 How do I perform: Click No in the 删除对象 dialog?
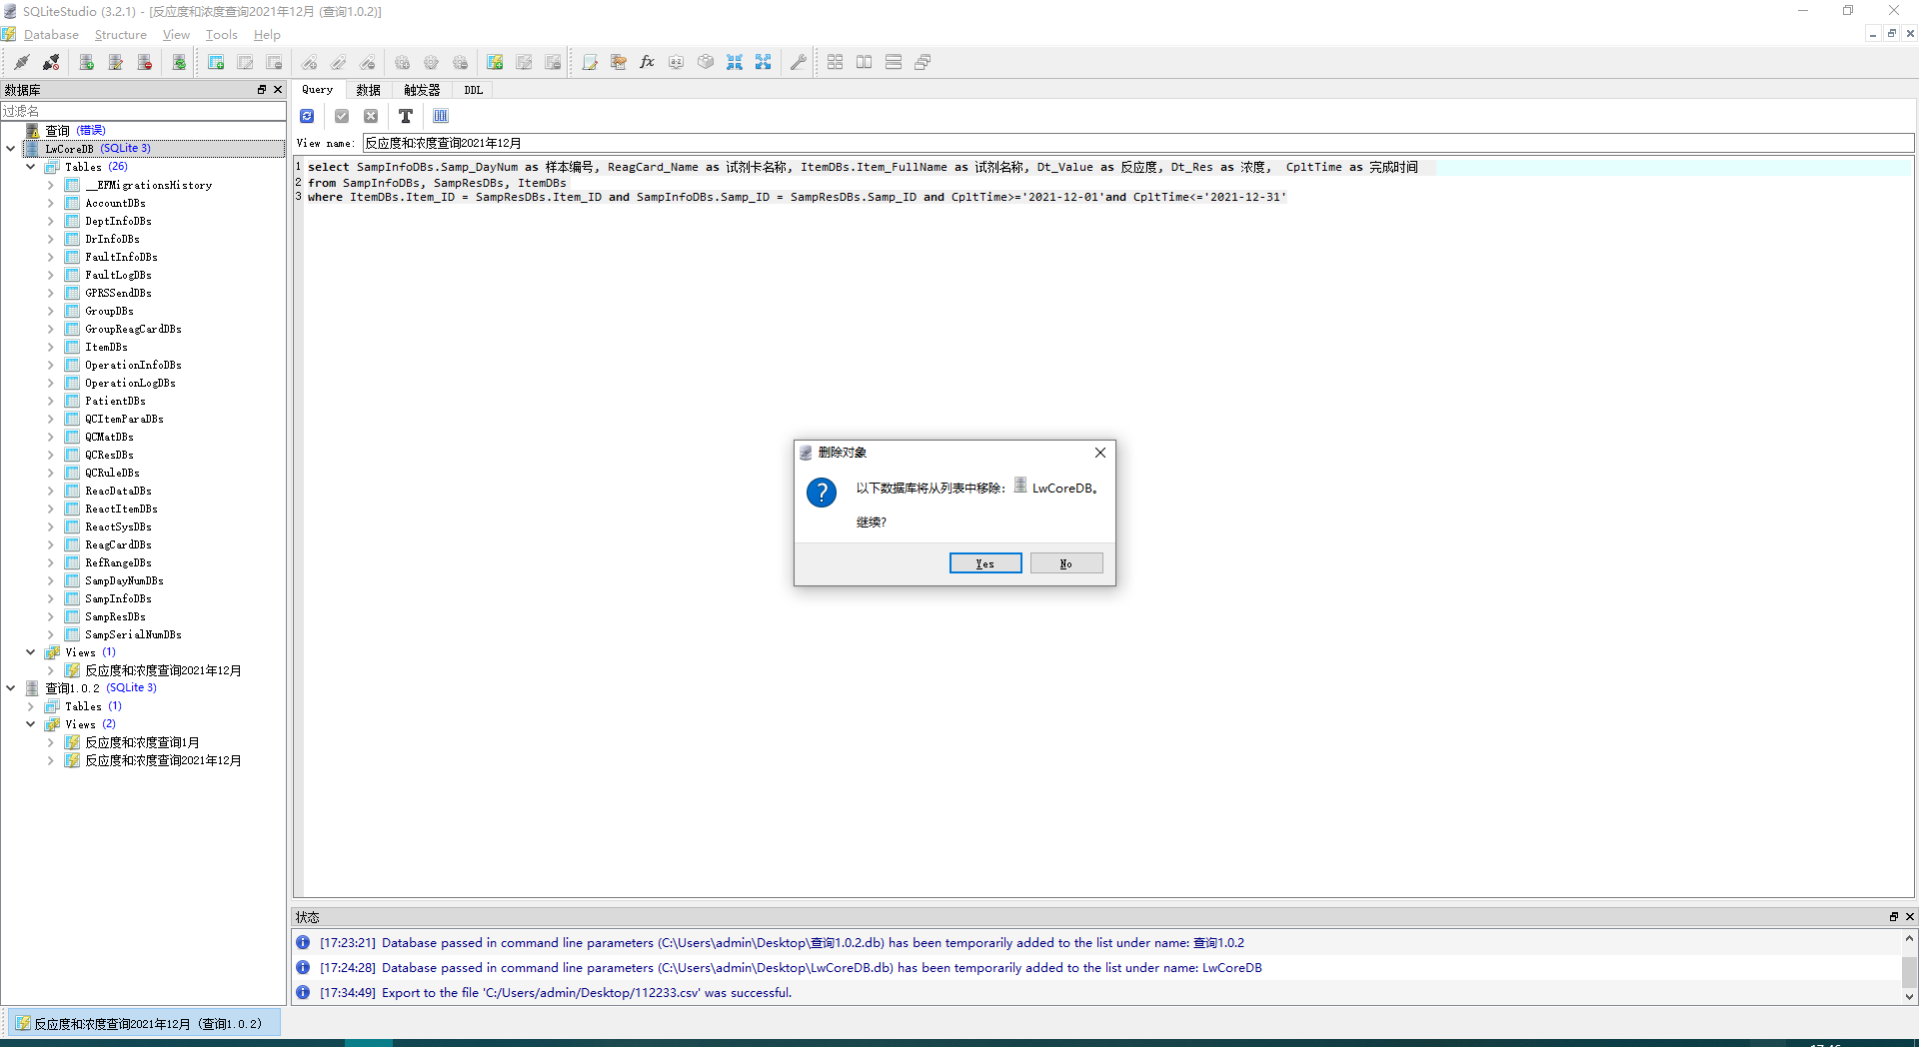tap(1066, 563)
